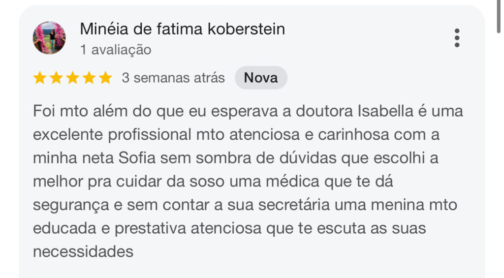Click the "Nova" badge
Screen dimensions: 504x278
tap(261, 78)
